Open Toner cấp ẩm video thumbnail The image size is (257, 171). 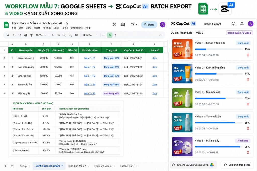tap(182, 122)
